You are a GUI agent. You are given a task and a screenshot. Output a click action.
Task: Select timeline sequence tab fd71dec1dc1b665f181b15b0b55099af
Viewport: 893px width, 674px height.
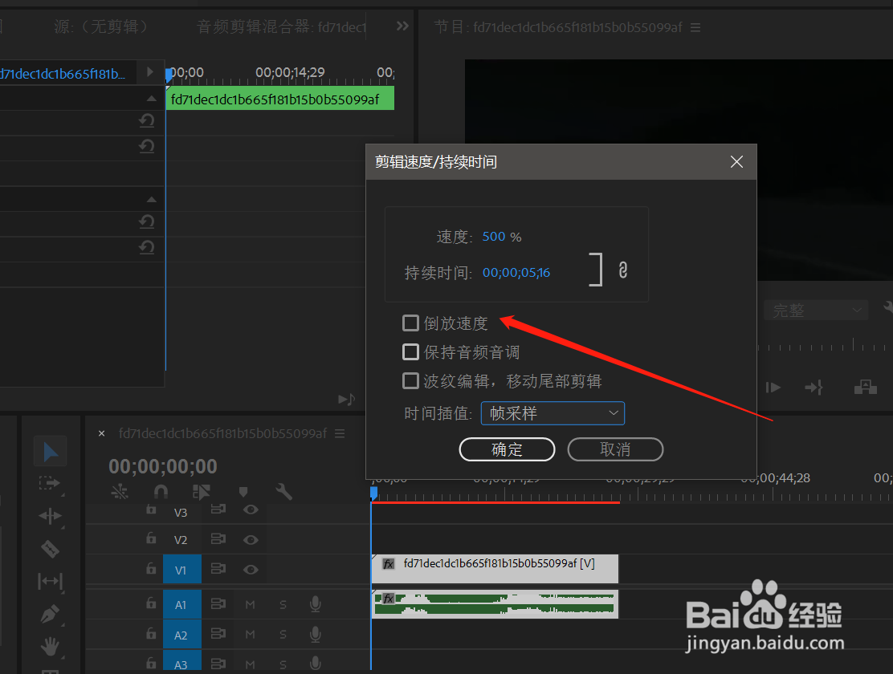(222, 434)
